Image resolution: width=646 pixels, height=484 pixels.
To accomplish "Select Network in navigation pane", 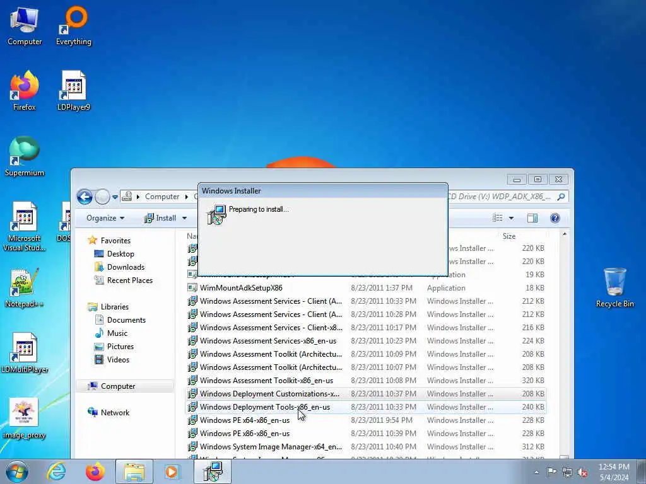I will [x=115, y=412].
